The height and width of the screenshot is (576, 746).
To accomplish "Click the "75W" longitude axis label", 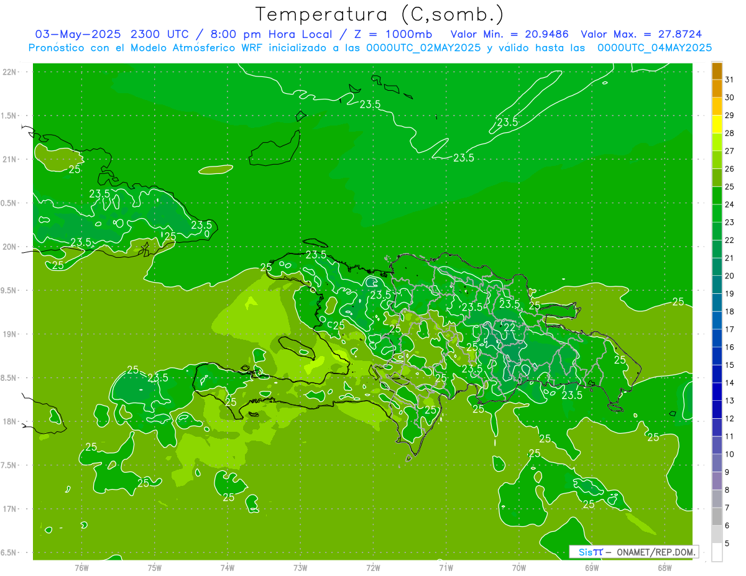I will pyautogui.click(x=154, y=568).
